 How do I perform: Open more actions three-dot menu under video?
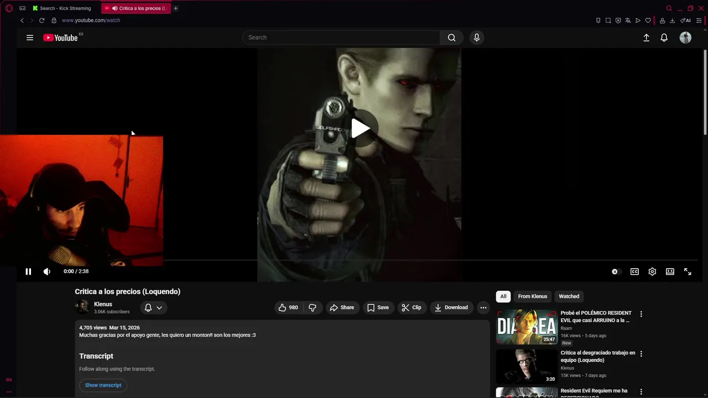point(483,307)
